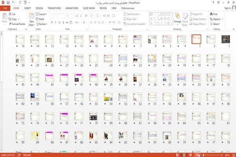Click the Clear All Formatting icon

pyautogui.click(x=86, y=16)
